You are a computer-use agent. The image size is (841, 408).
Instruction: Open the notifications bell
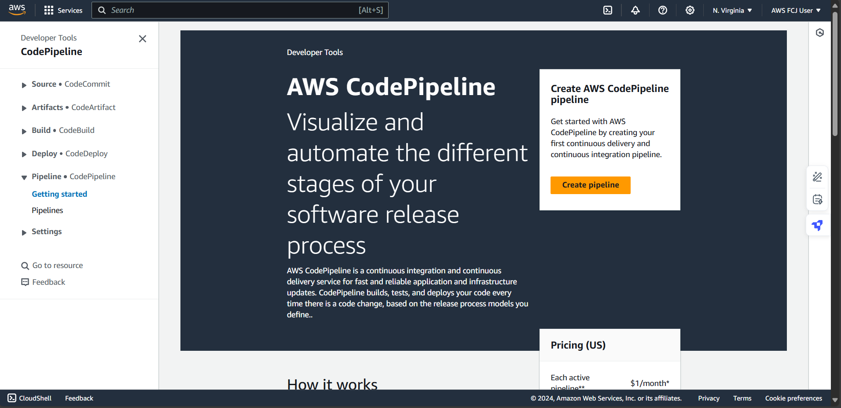tap(635, 10)
